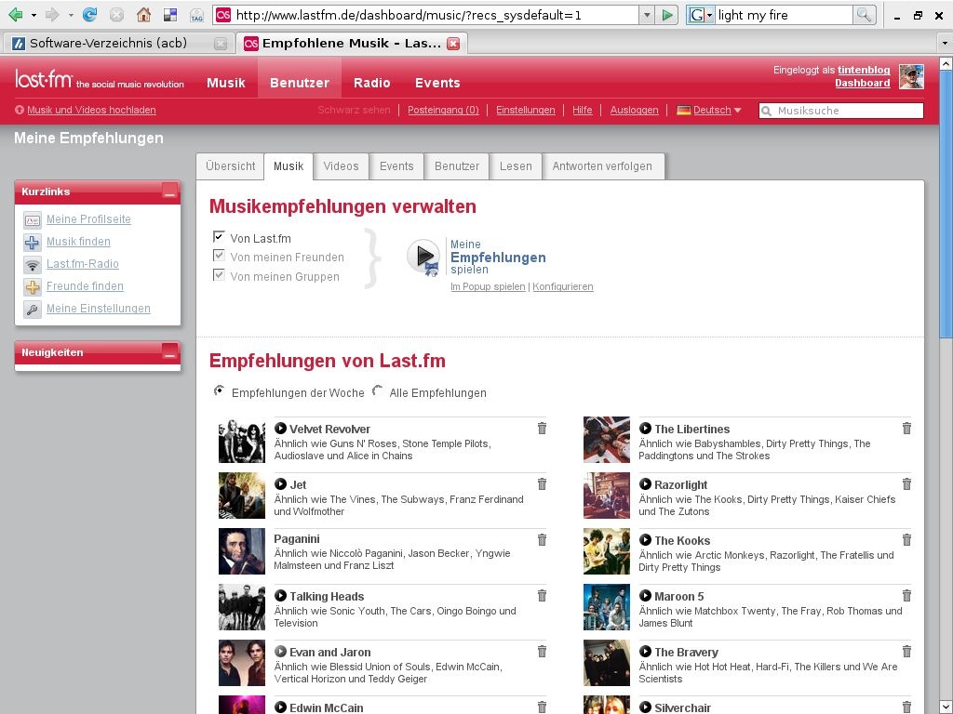This screenshot has height=714, width=953.
Task: Delete the Talking Heads recommendation via trash icon
Action: (543, 596)
